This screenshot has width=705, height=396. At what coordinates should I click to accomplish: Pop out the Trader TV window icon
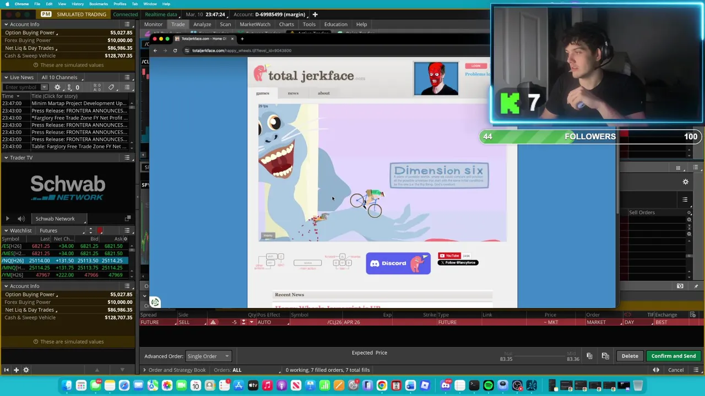(128, 219)
